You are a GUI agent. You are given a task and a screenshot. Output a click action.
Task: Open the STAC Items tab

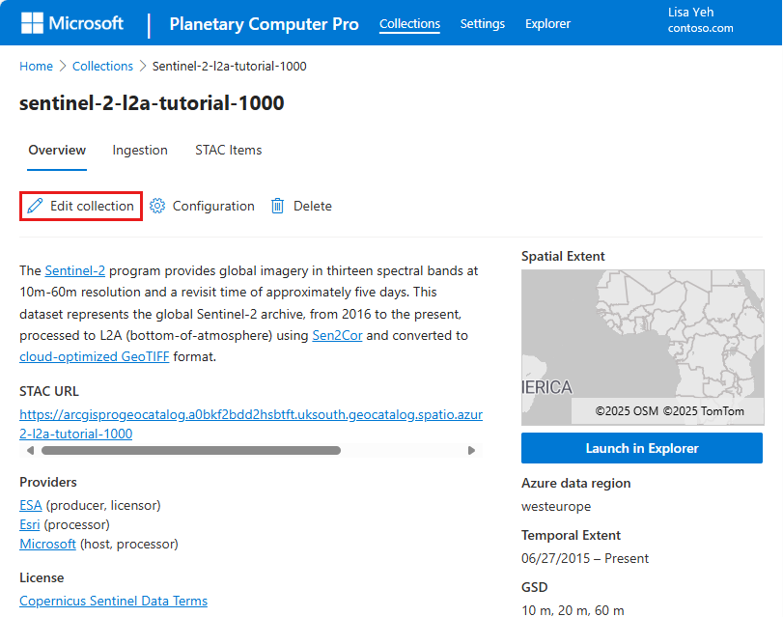click(x=228, y=150)
